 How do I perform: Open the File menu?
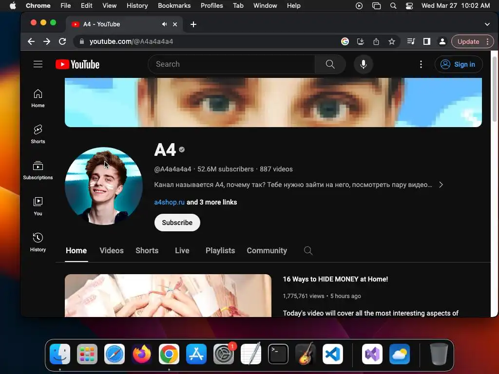(66, 6)
